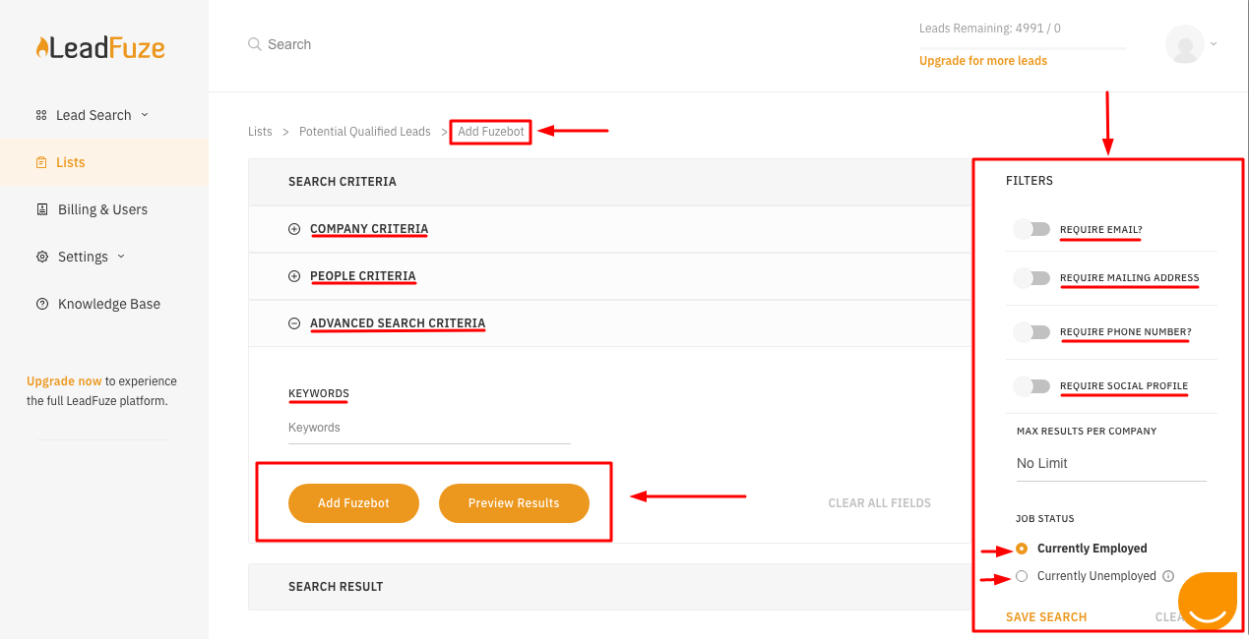Click the Knowledge Base question icon
This screenshot has width=1249, height=639.
[x=41, y=304]
